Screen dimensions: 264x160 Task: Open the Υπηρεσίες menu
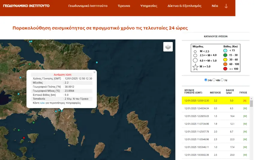coord(148,6)
